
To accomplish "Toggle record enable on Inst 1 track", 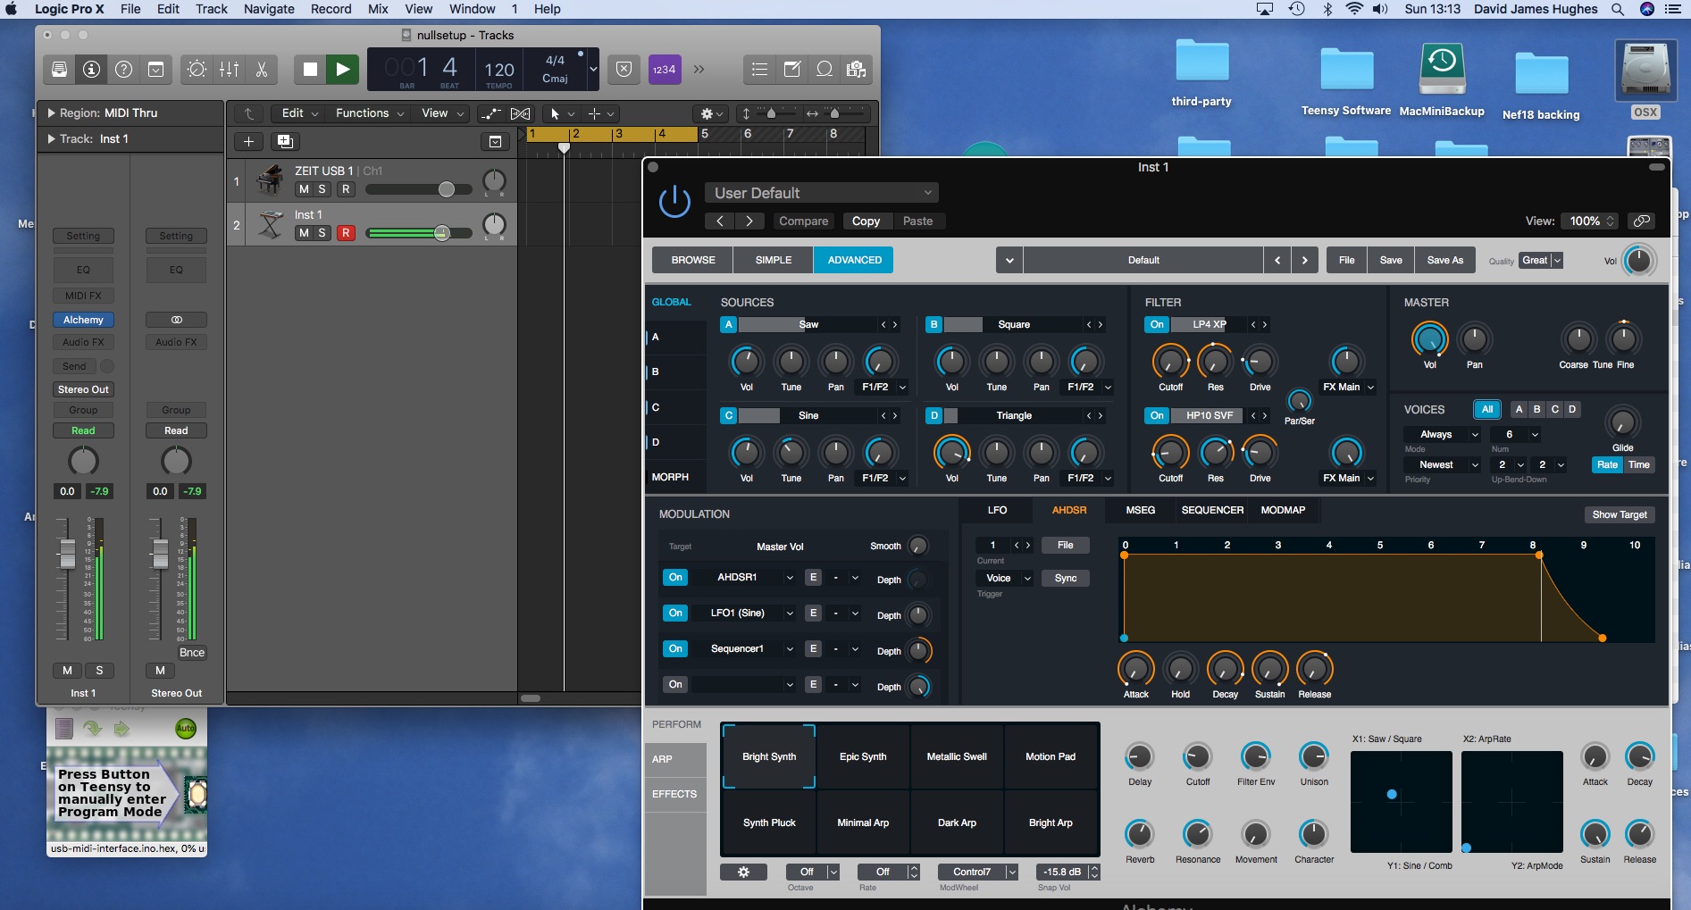I will pyautogui.click(x=346, y=233).
